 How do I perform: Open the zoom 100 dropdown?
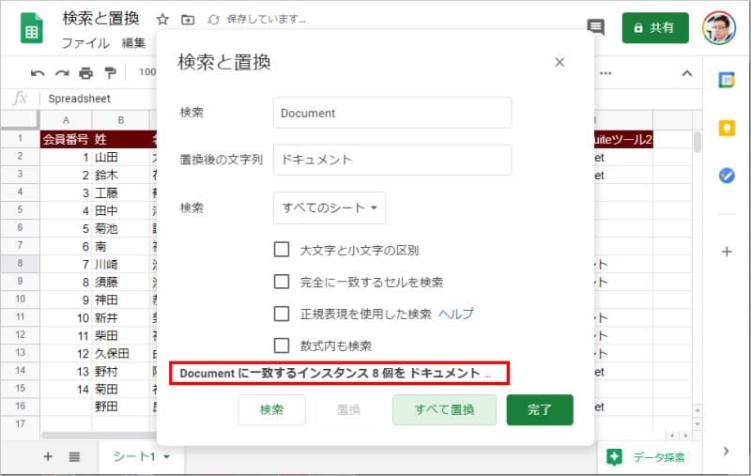coord(147,72)
